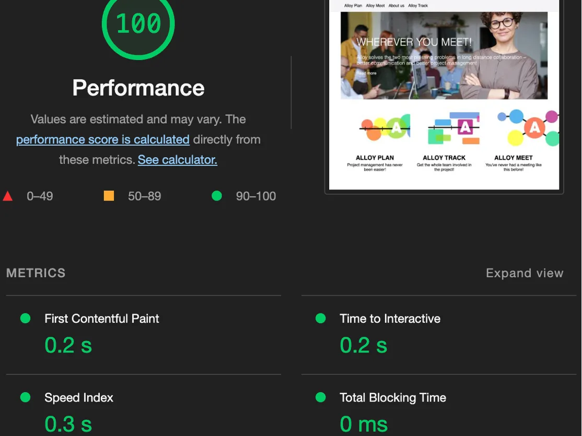Click the 0 ms Total Blocking Time value
Image resolution: width=582 pixels, height=436 pixels.
[x=364, y=424]
